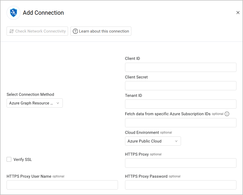The image size is (243, 195).
Task: Click the 'Fetch data from specific Azure Subscription IDs' label
Action: point(168,114)
